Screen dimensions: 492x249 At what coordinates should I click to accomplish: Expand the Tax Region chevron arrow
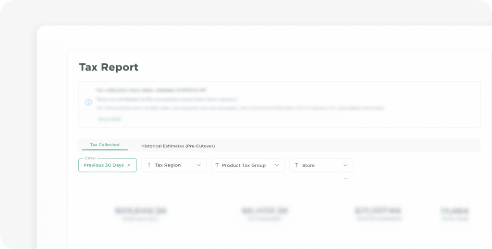click(198, 165)
